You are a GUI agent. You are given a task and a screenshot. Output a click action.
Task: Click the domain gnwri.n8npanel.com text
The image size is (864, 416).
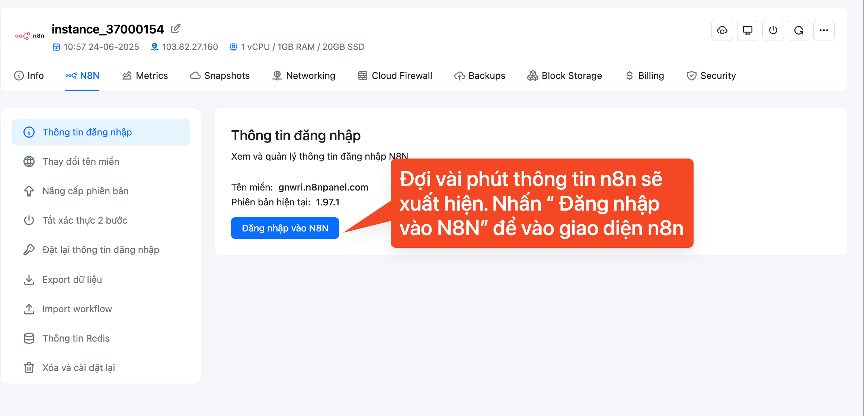pos(323,187)
